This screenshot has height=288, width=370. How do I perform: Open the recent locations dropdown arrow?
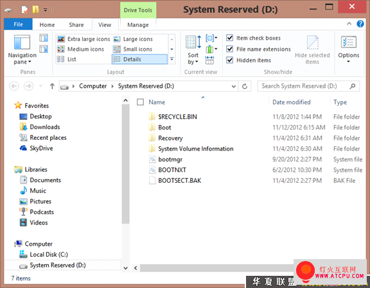point(41,86)
